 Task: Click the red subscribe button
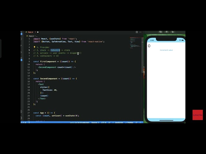click(198, 115)
